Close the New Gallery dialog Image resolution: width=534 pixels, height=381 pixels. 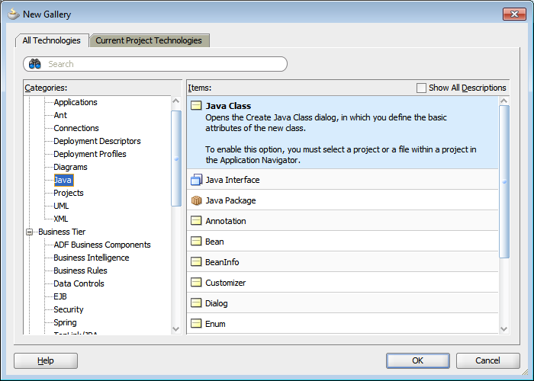pos(514,14)
